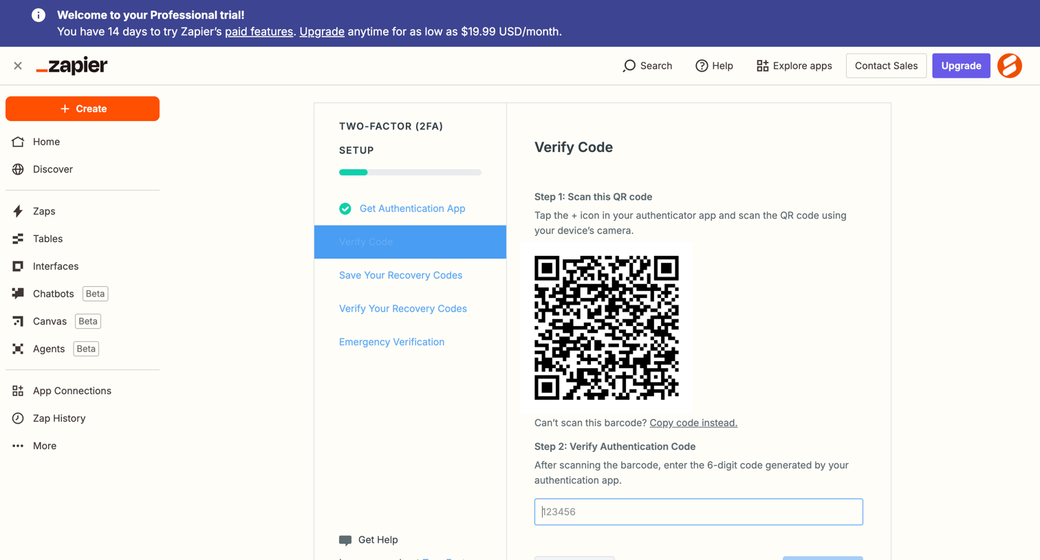Click Explore apps label in header
The height and width of the screenshot is (560, 1040).
point(802,66)
